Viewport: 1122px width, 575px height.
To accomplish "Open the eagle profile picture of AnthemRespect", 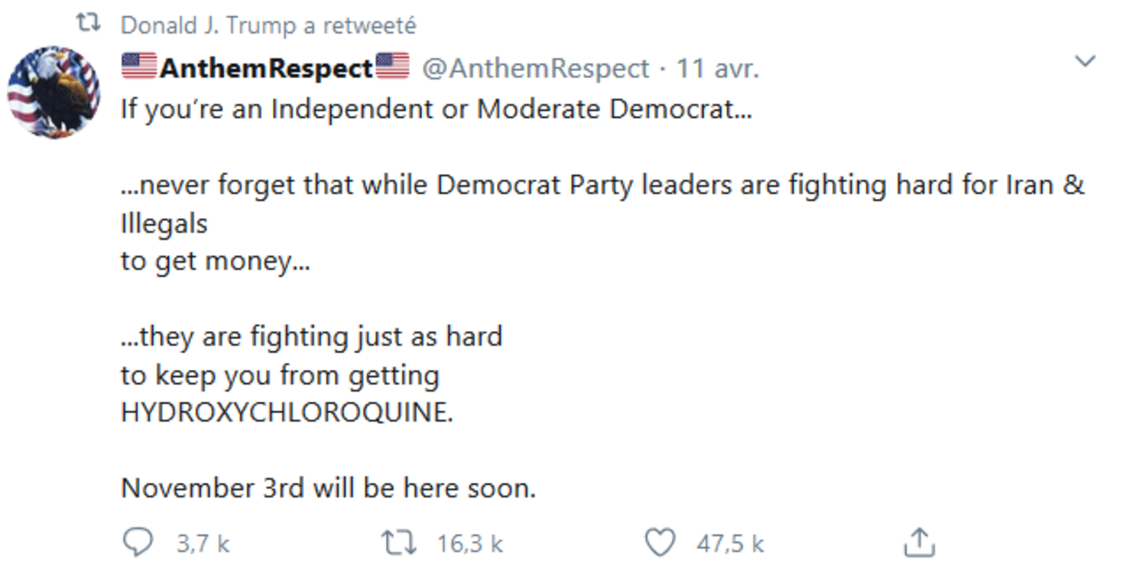I will (x=54, y=92).
